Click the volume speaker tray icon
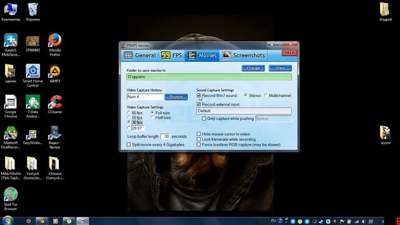Image resolution: width=400 pixels, height=225 pixels. (x=364, y=221)
